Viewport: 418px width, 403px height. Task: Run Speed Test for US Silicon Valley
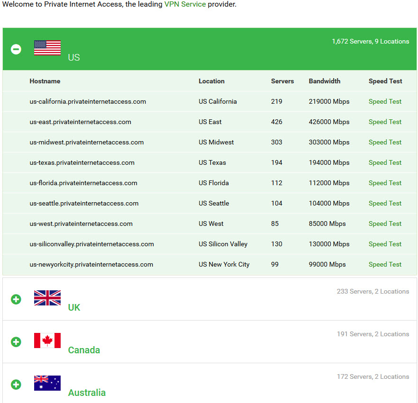(x=385, y=244)
